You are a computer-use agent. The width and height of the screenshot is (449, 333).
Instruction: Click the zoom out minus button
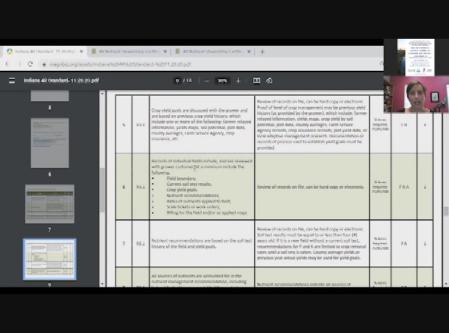coord(206,80)
